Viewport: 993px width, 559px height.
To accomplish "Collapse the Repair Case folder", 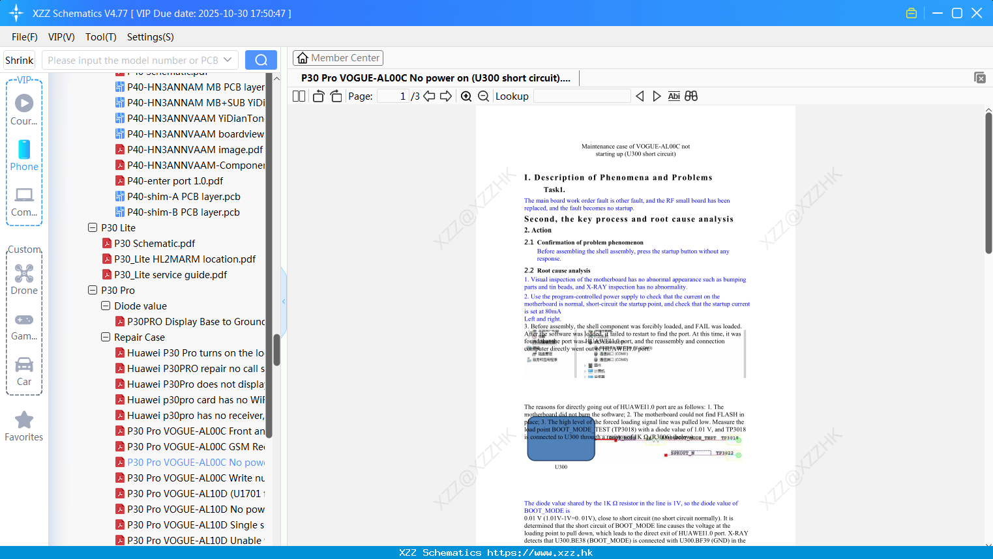I will [x=106, y=337].
